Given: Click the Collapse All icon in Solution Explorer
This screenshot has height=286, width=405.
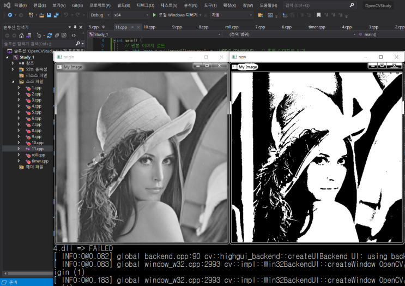Looking at the screenshot, I should [x=57, y=35].
